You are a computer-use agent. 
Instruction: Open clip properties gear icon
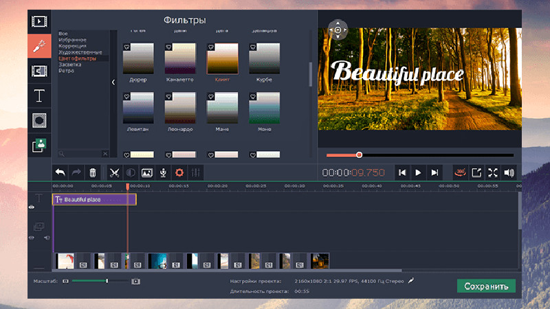179,173
